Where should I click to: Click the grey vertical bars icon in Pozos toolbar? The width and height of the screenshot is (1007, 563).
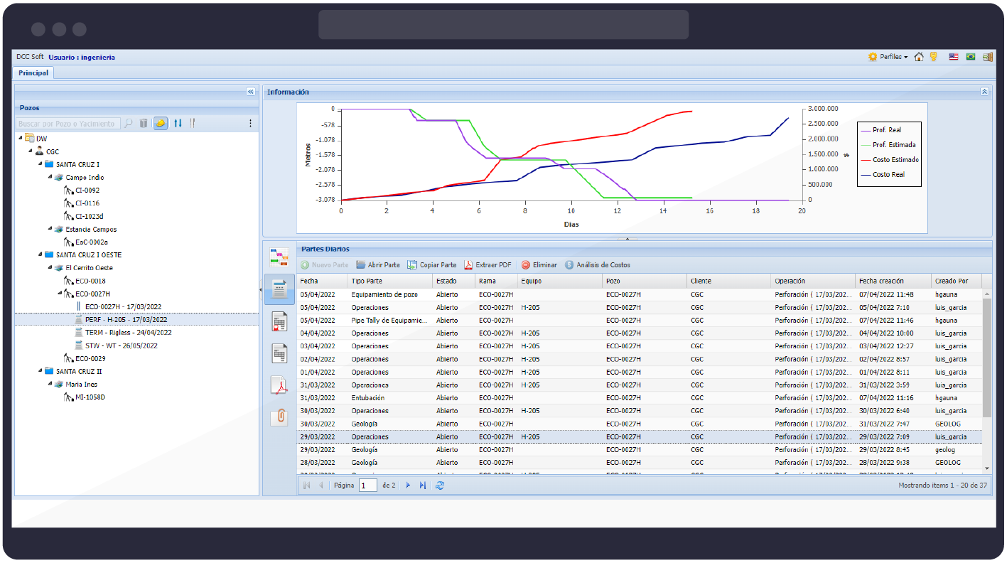tap(193, 123)
